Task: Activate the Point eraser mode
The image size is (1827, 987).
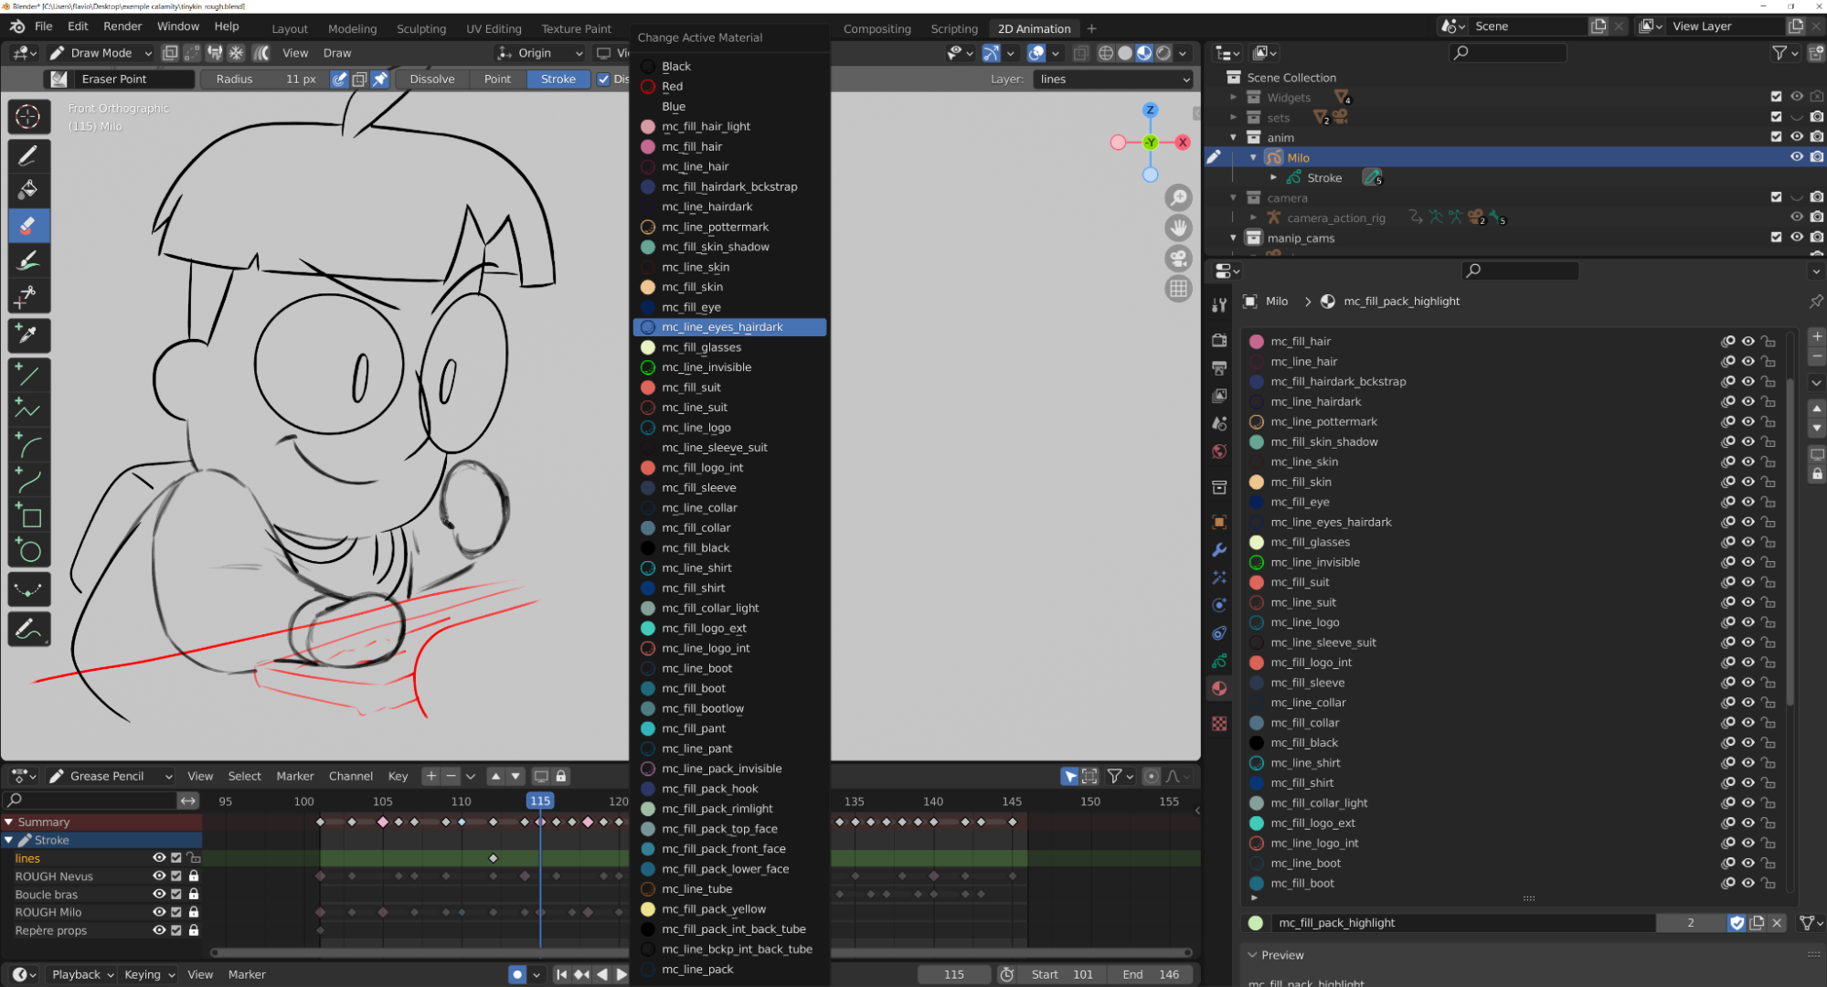Action: click(497, 79)
